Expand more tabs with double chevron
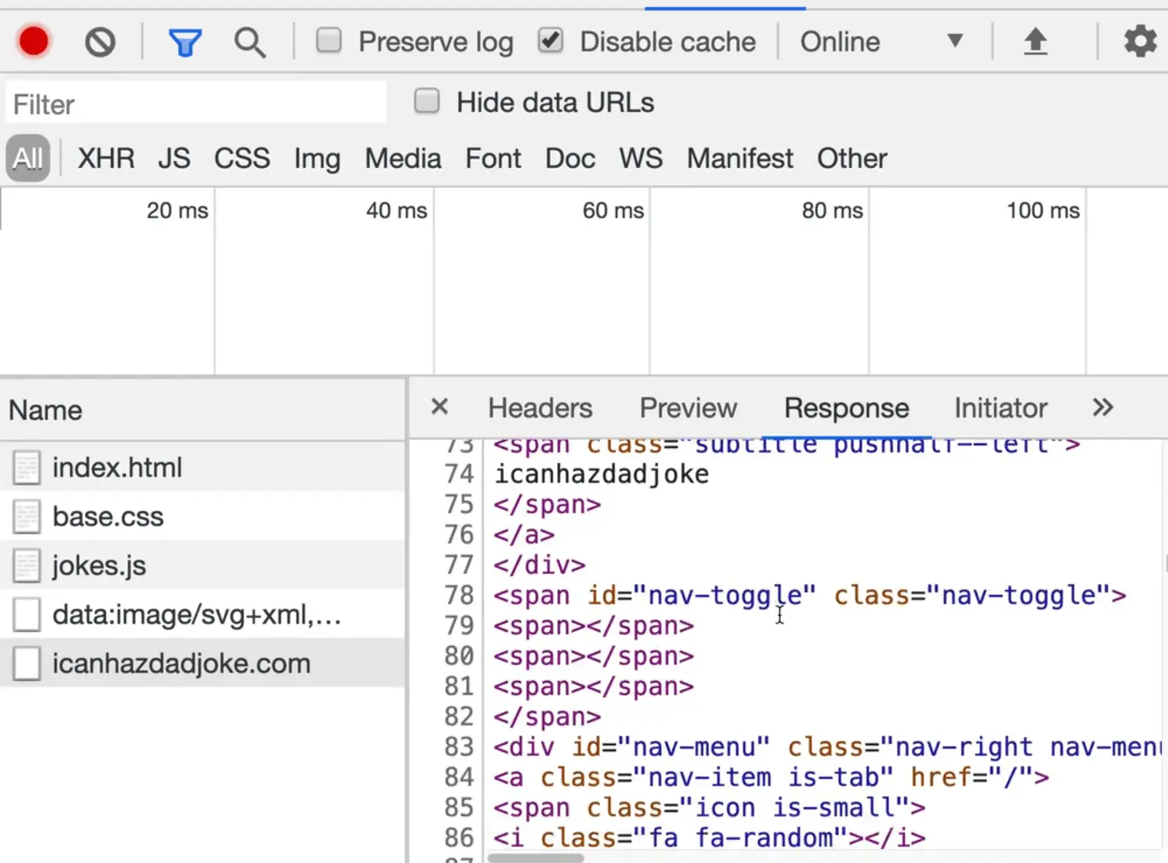The image size is (1168, 863). (x=1103, y=407)
